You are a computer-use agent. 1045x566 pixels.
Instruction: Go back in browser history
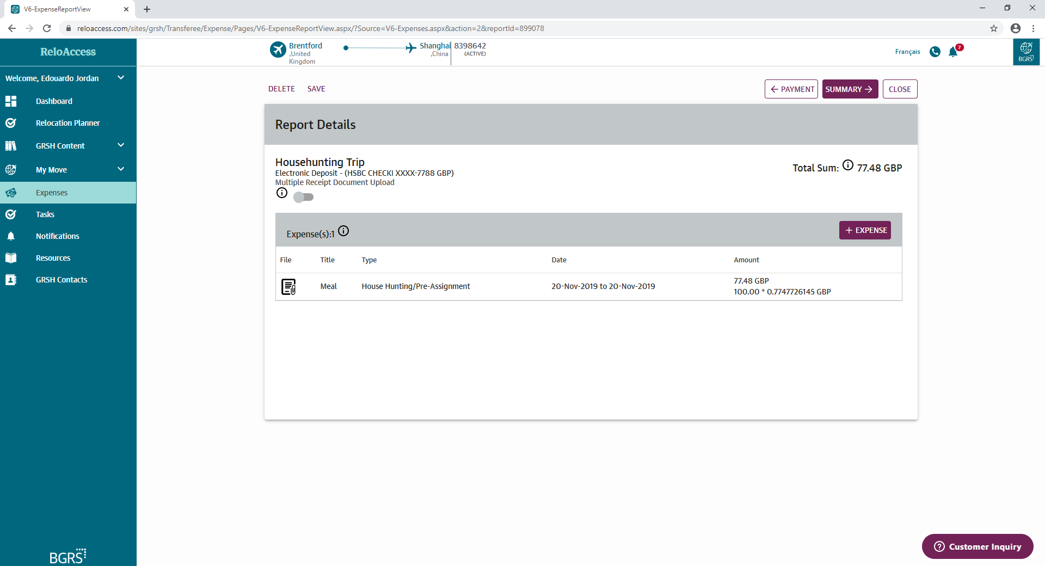(12, 28)
